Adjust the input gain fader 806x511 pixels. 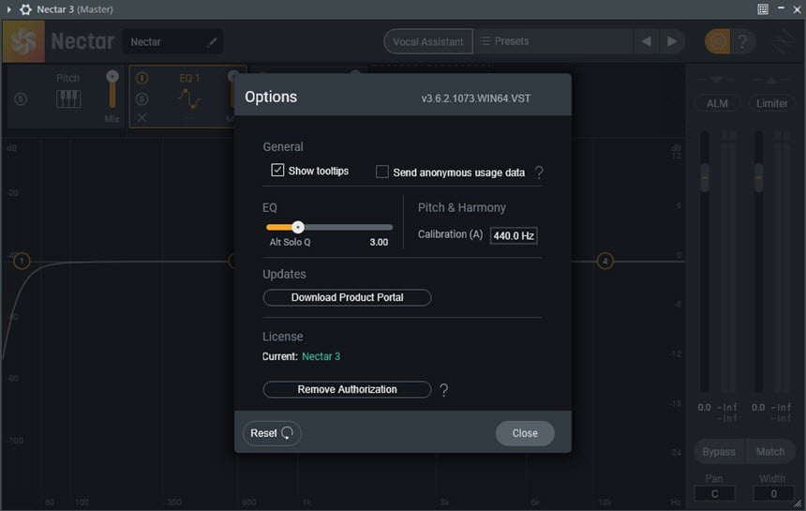click(x=705, y=178)
